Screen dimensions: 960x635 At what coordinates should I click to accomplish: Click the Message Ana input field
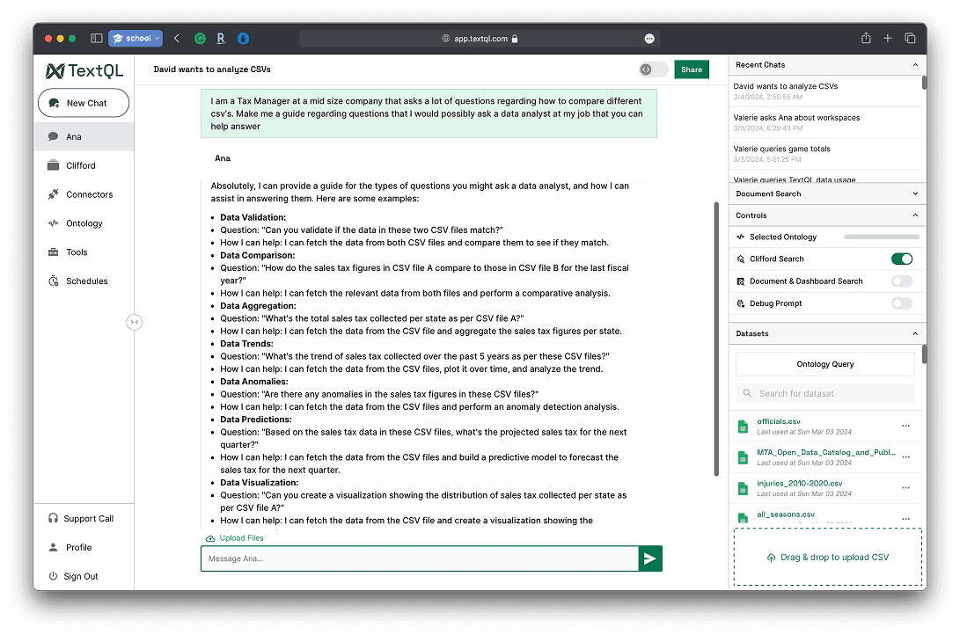click(x=420, y=558)
